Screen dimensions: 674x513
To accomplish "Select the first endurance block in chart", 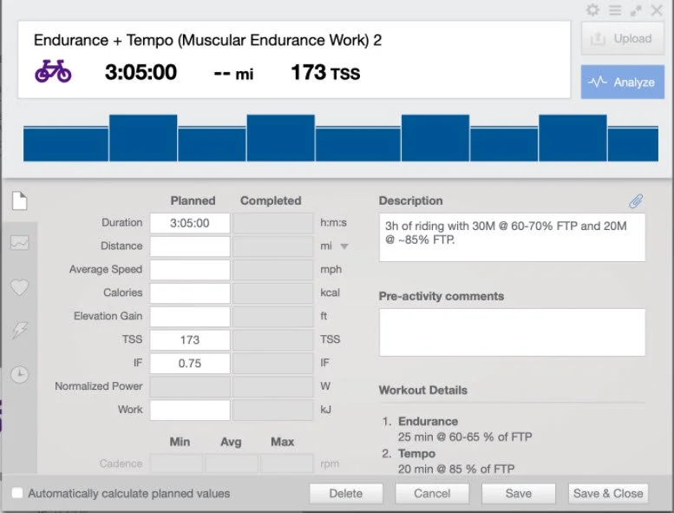I will (66, 144).
